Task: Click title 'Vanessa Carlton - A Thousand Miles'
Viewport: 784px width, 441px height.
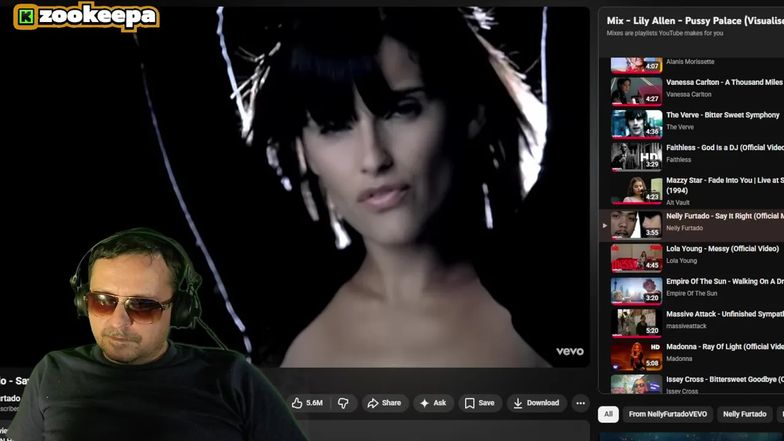Action: [x=724, y=82]
